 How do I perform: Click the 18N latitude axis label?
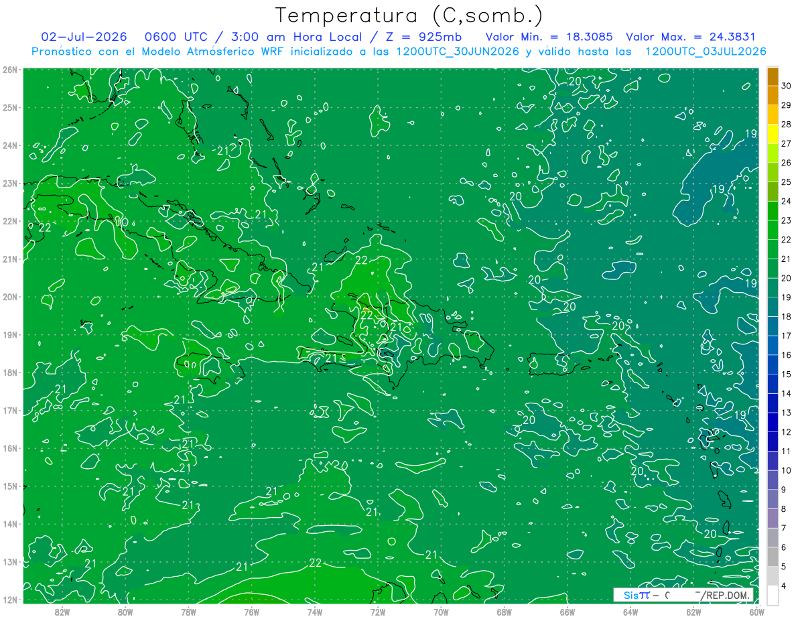10,372
